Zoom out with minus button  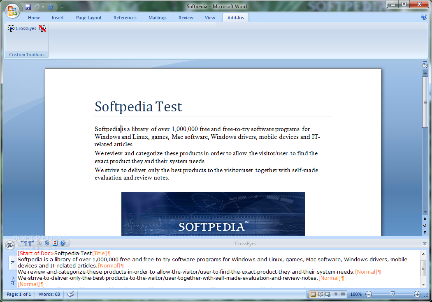[369, 294]
